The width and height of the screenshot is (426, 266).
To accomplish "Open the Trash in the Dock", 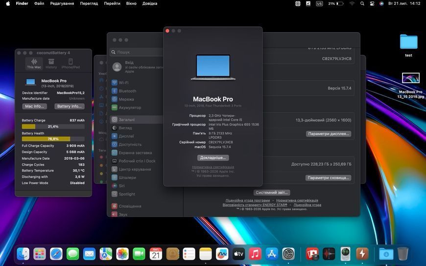I will [x=403, y=254].
